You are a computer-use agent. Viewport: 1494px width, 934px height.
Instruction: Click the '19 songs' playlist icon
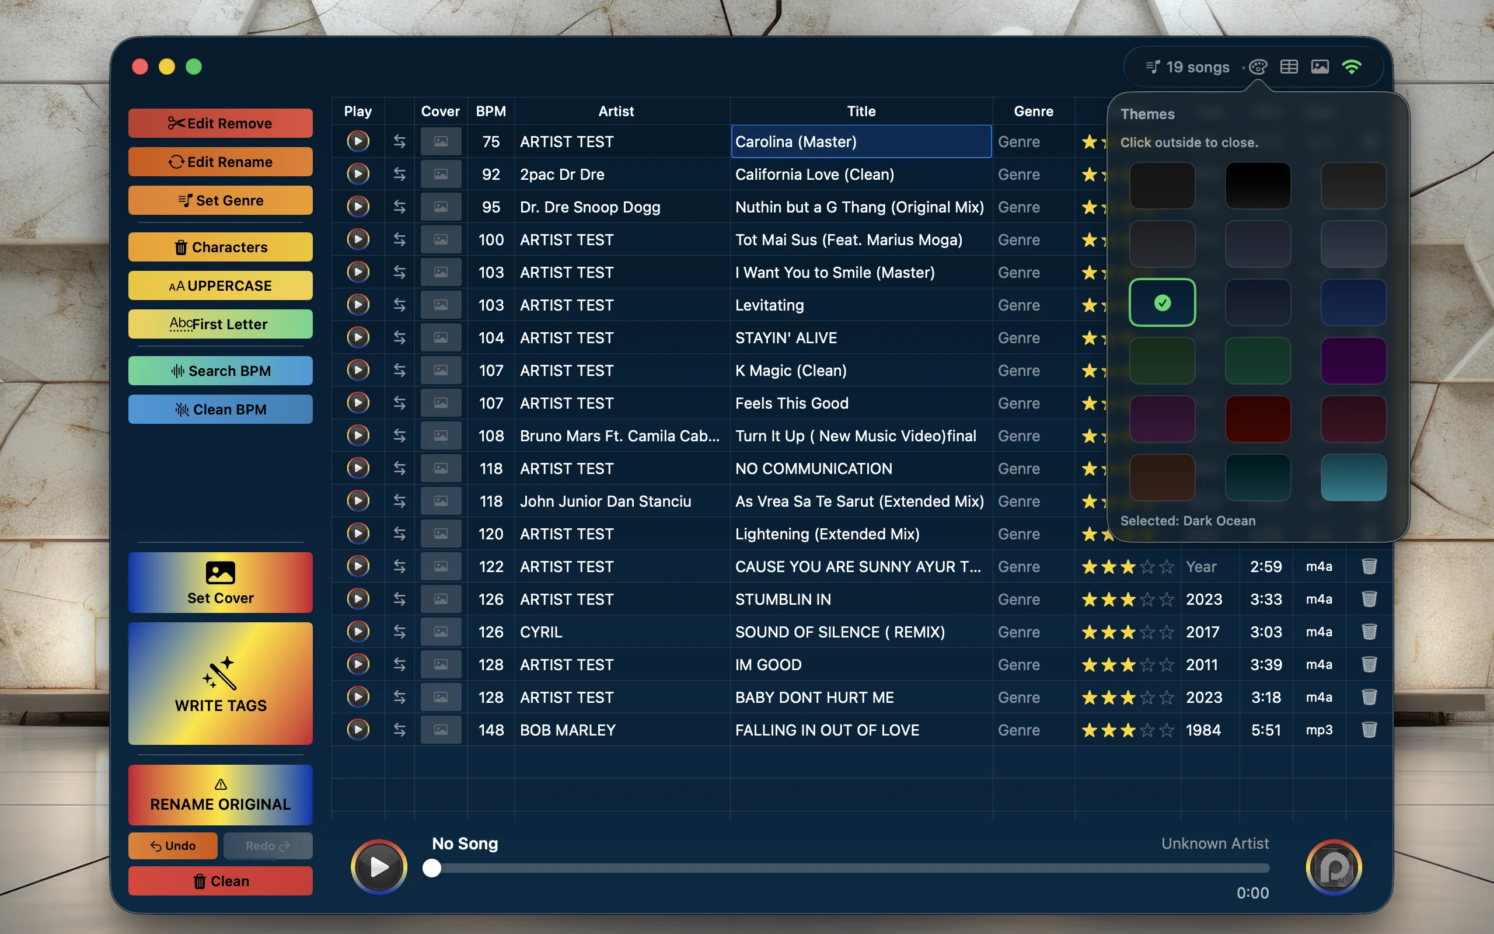pos(1153,67)
